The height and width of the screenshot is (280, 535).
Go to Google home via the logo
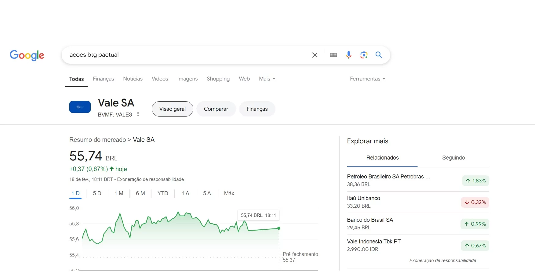[x=27, y=55]
